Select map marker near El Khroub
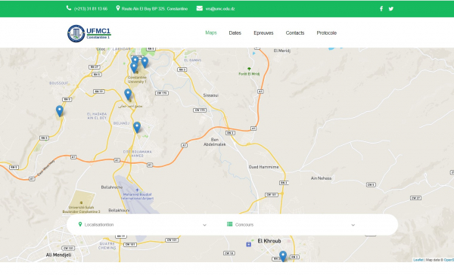The height and width of the screenshot is (275, 454). click(283, 256)
